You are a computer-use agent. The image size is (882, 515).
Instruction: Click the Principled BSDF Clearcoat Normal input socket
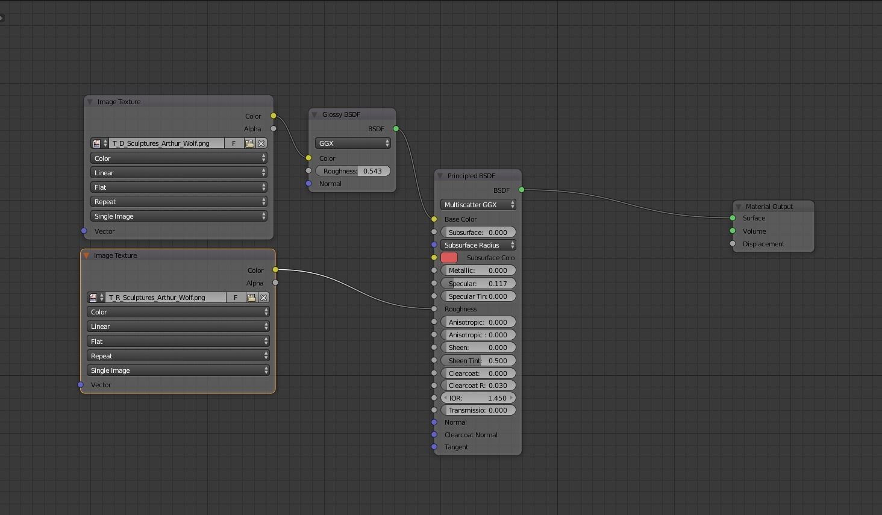[434, 434]
